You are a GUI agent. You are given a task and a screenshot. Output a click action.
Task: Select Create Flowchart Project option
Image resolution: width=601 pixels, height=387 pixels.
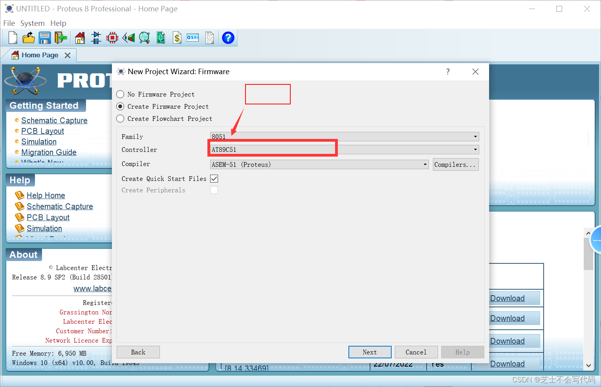[x=120, y=119]
